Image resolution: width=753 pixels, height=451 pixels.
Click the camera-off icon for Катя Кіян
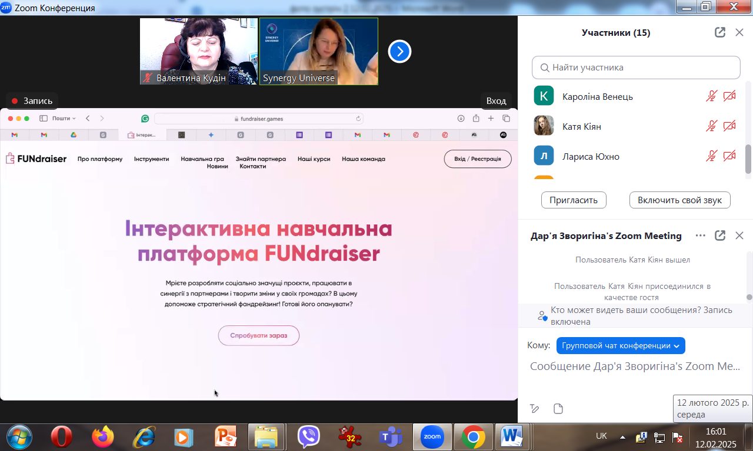[729, 126]
